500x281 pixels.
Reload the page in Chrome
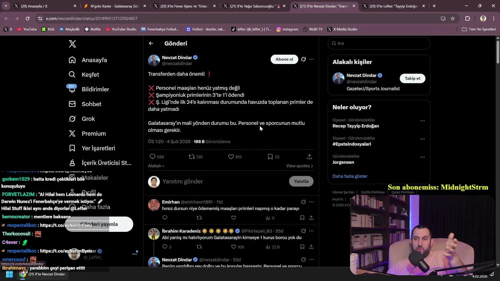[x=27, y=18]
